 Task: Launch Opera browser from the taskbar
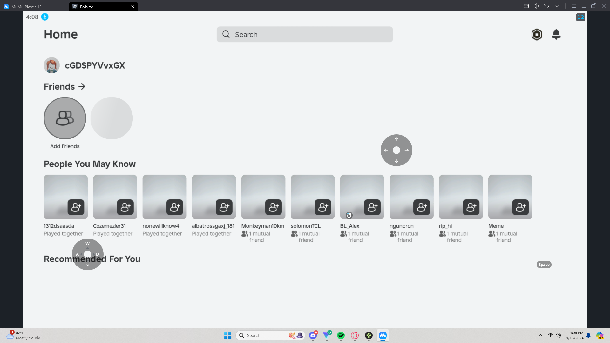coord(355,335)
